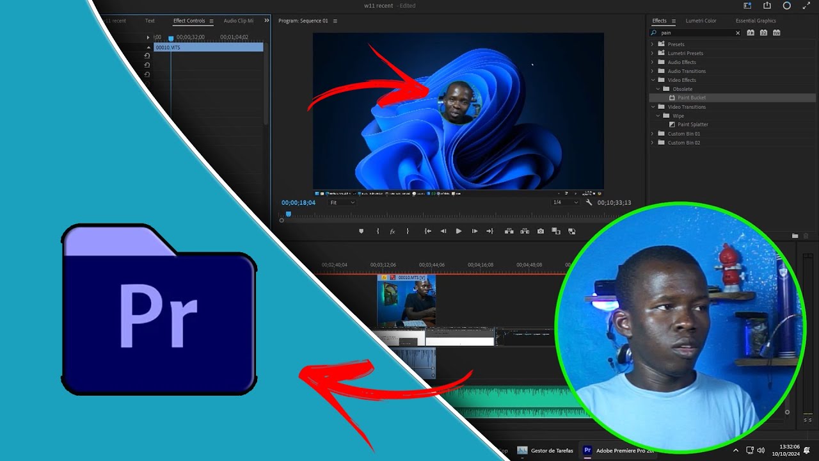
Task: Toggle the YUV Effects filter icon
Action: tap(776, 33)
